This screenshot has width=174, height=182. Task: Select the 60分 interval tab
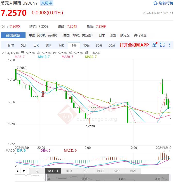coord(112,45)
